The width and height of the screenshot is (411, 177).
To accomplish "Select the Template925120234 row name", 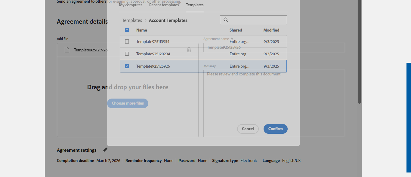I will pyautogui.click(x=153, y=54).
